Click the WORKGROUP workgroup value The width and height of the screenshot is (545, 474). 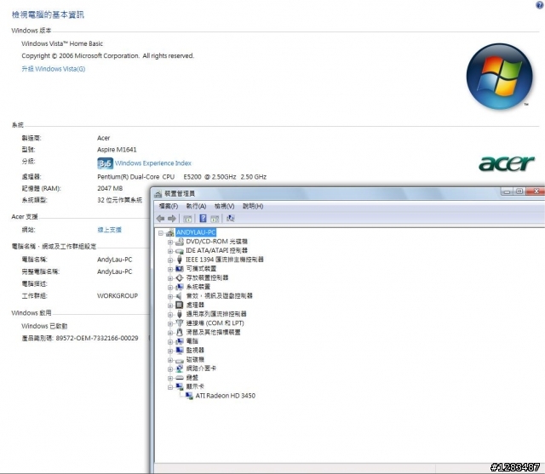point(118,296)
